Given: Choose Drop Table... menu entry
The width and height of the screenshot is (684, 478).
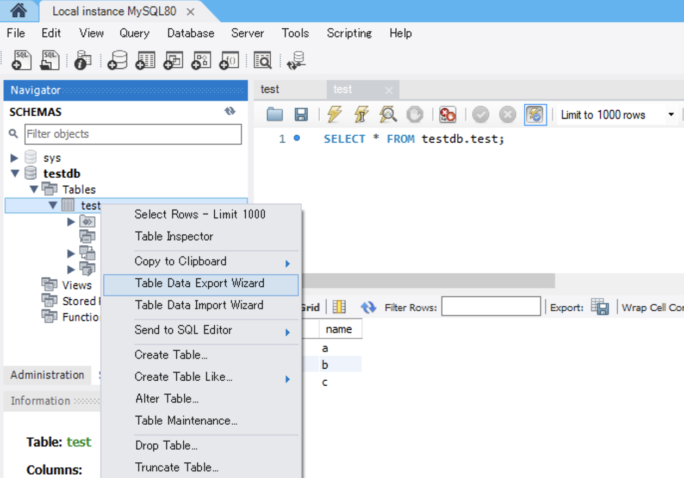Looking at the screenshot, I should (201, 446).
